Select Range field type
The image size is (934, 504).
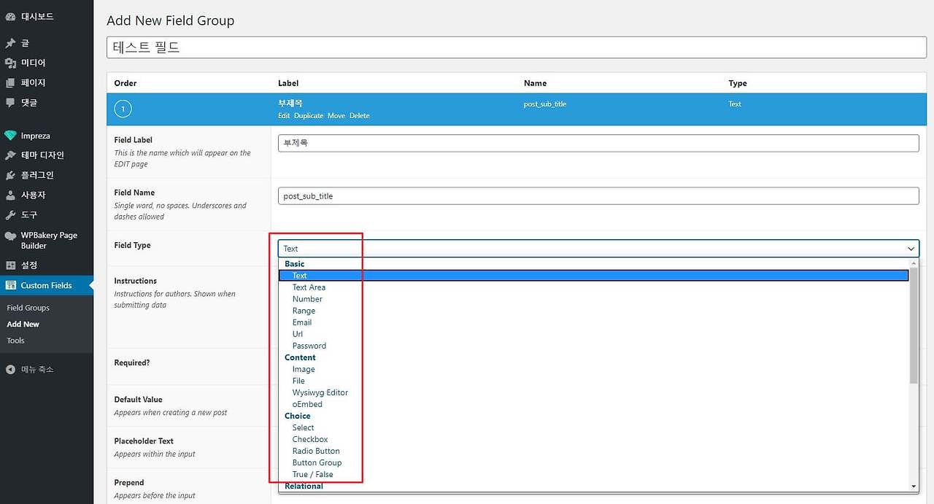pos(594,311)
